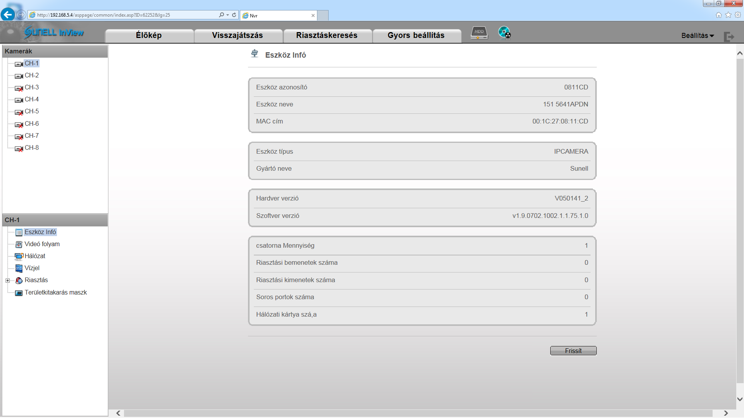The height and width of the screenshot is (418, 744).
Task: Select CH-3 disconnected camera icon
Action: (19, 88)
